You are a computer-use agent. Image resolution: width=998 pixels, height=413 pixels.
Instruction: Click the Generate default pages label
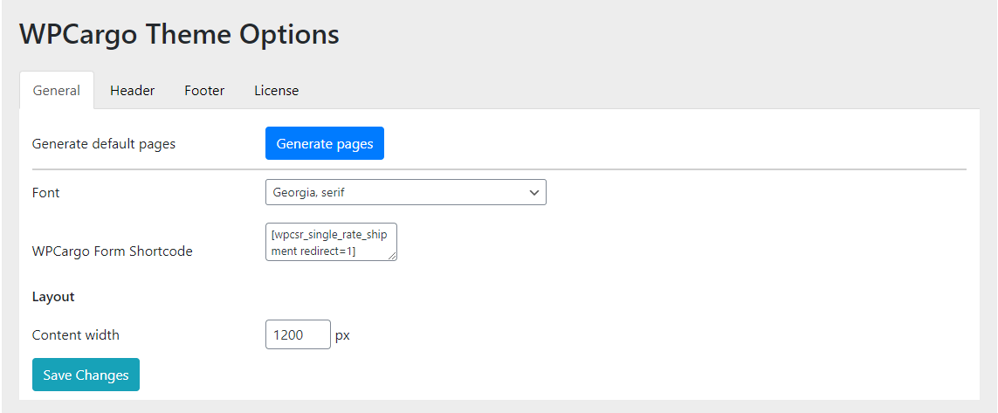pos(104,144)
